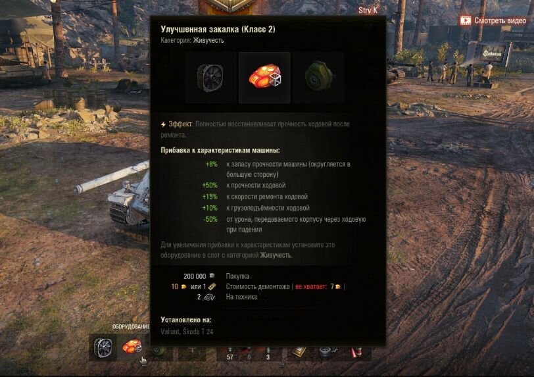
Task: Click the red video camera icon
Action: point(465,20)
